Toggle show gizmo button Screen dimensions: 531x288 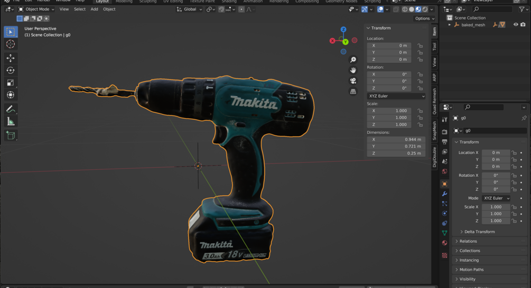(365, 9)
